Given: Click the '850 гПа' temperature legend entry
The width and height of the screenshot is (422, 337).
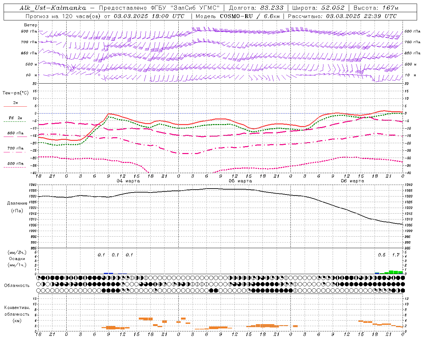Looking at the screenshot, I should click(15, 133).
